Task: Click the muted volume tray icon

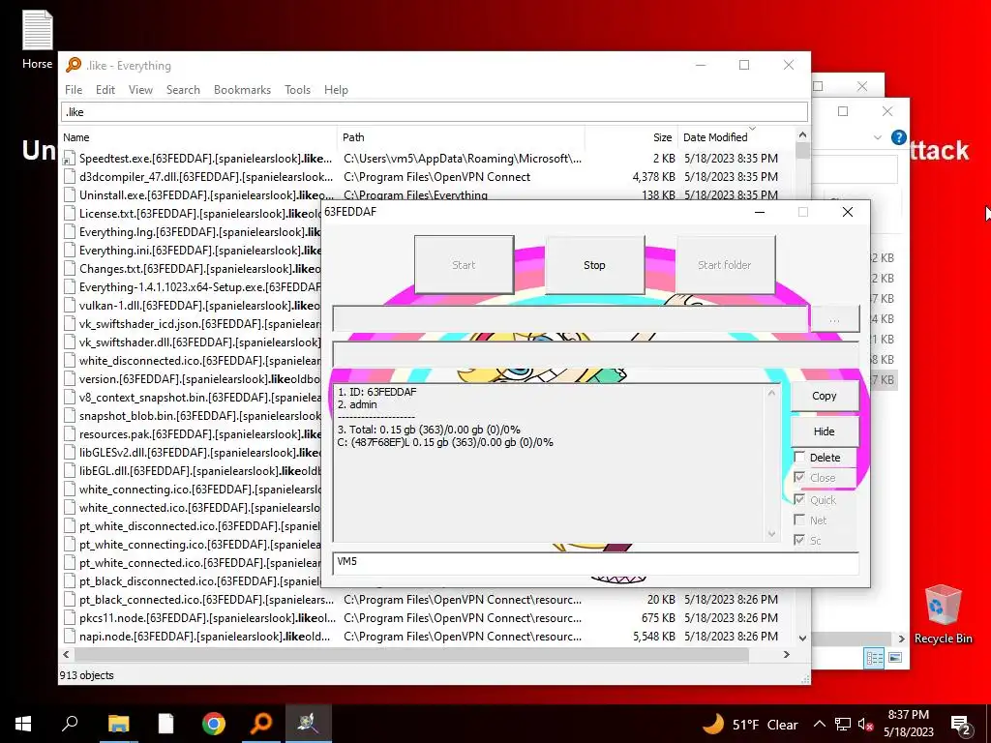Action: [x=865, y=724]
